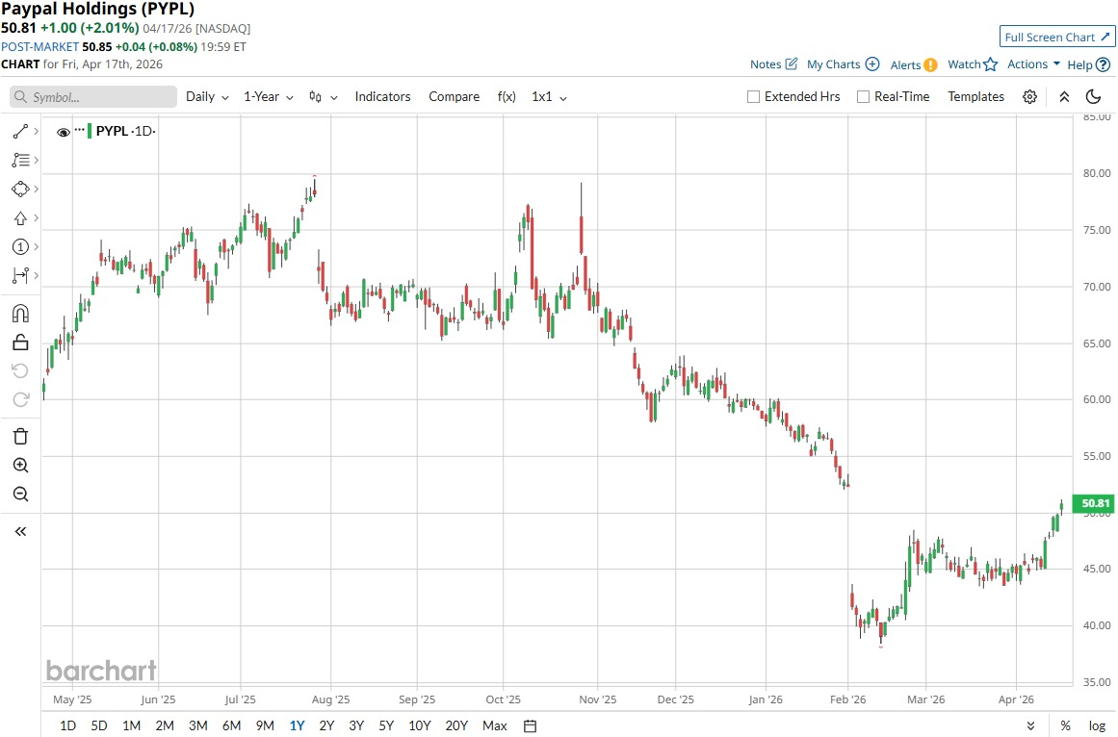
Task: Open the Templates menu
Action: click(975, 97)
